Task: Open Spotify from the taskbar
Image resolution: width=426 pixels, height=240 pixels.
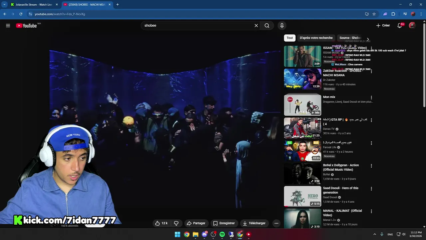Action: 222,234
